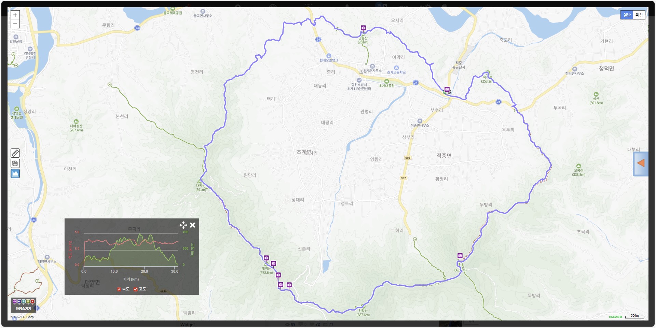Viewport: 656px width, 328px height.
Task: Click the 천황산 (687.6m) mountain label
Action: (363, 313)
